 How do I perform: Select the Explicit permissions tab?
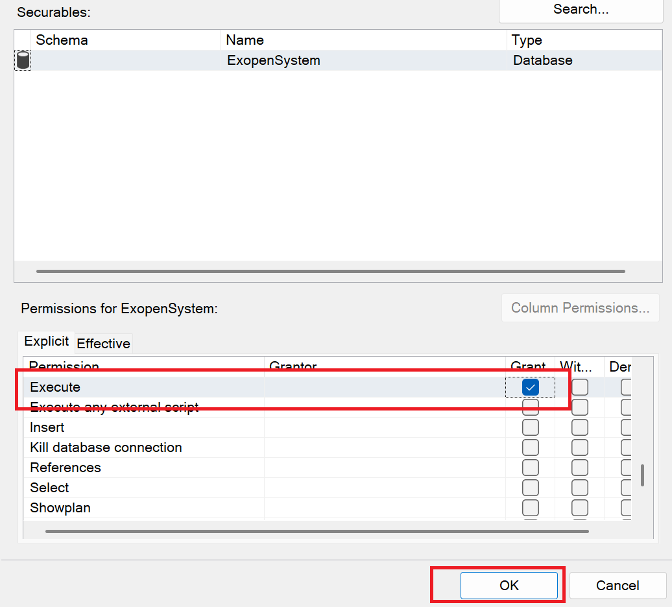(x=47, y=341)
